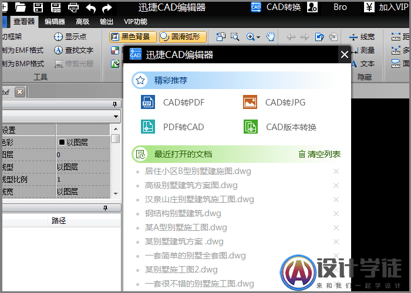
Task: Remove 某别墅建筑方案 .dwg from list
Action: pyautogui.click(x=336, y=241)
